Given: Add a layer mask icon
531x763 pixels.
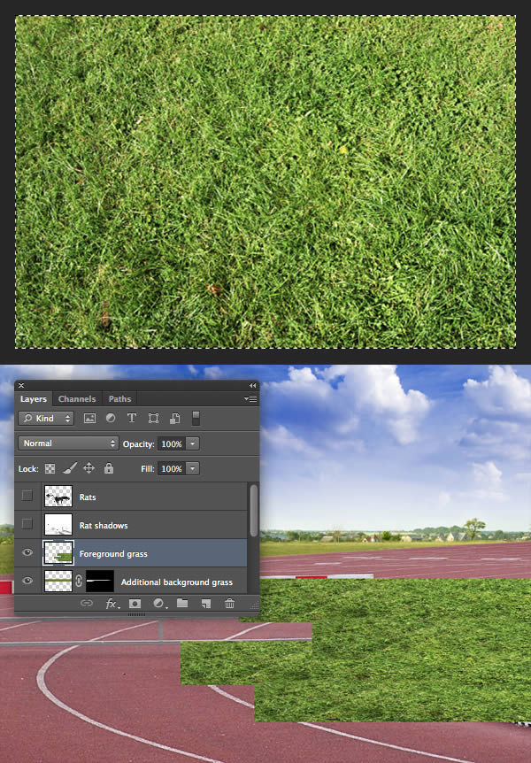Looking at the screenshot, I should (135, 604).
